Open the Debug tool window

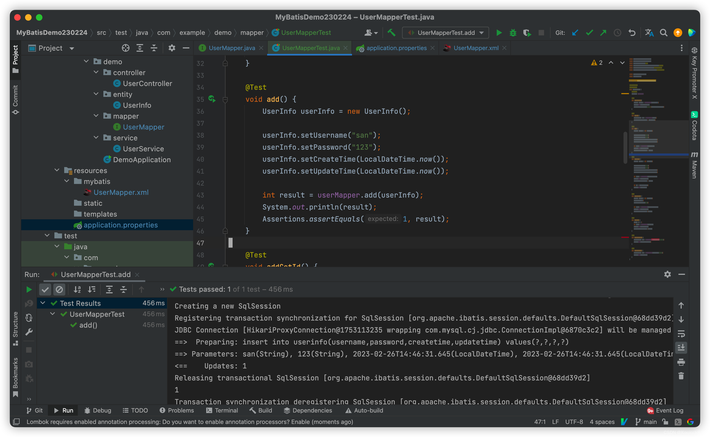(98, 410)
